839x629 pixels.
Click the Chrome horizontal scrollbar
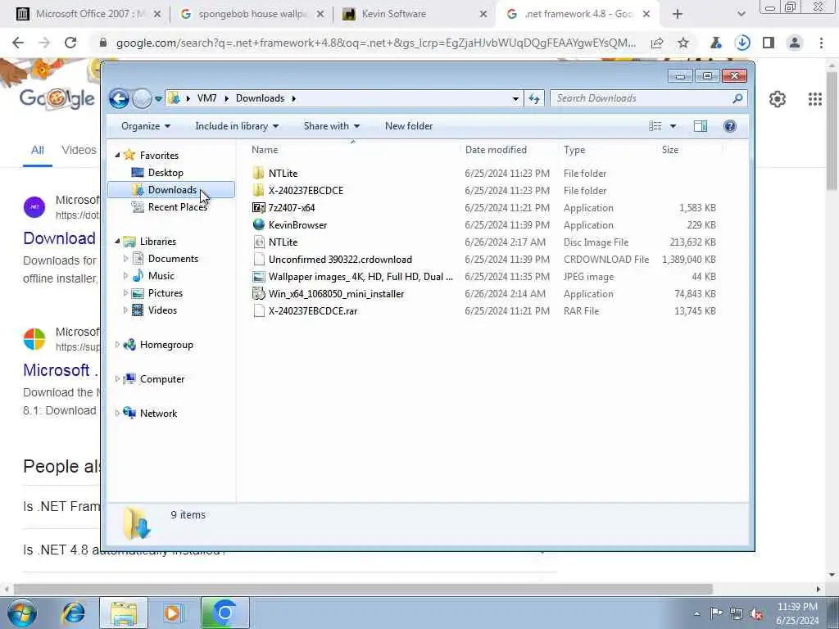pos(363,589)
